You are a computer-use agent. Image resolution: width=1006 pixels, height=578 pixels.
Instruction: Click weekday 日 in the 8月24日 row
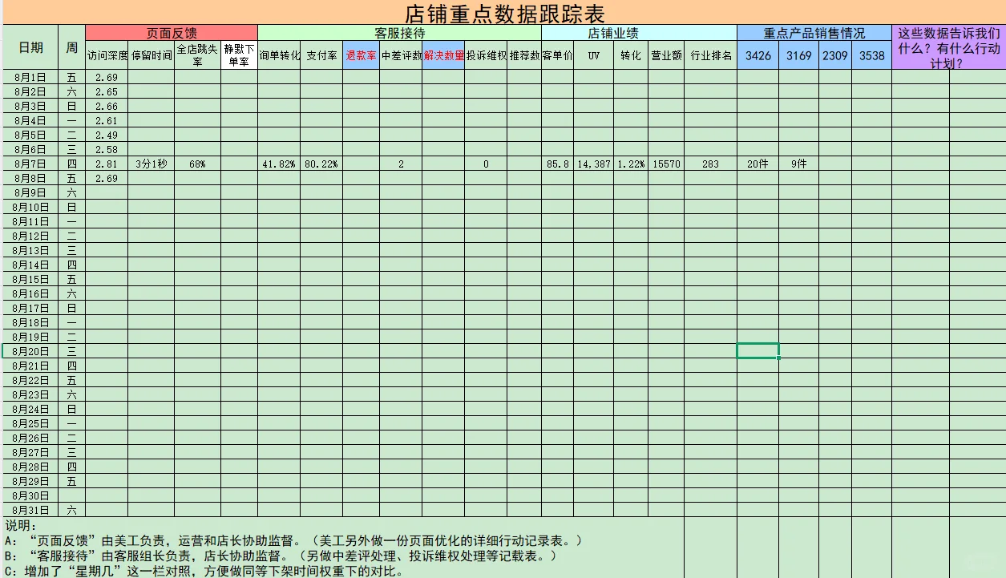coord(72,409)
